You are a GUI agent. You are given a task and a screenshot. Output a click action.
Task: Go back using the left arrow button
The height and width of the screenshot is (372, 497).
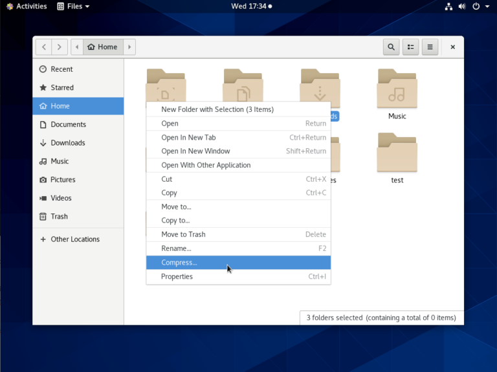click(43, 47)
